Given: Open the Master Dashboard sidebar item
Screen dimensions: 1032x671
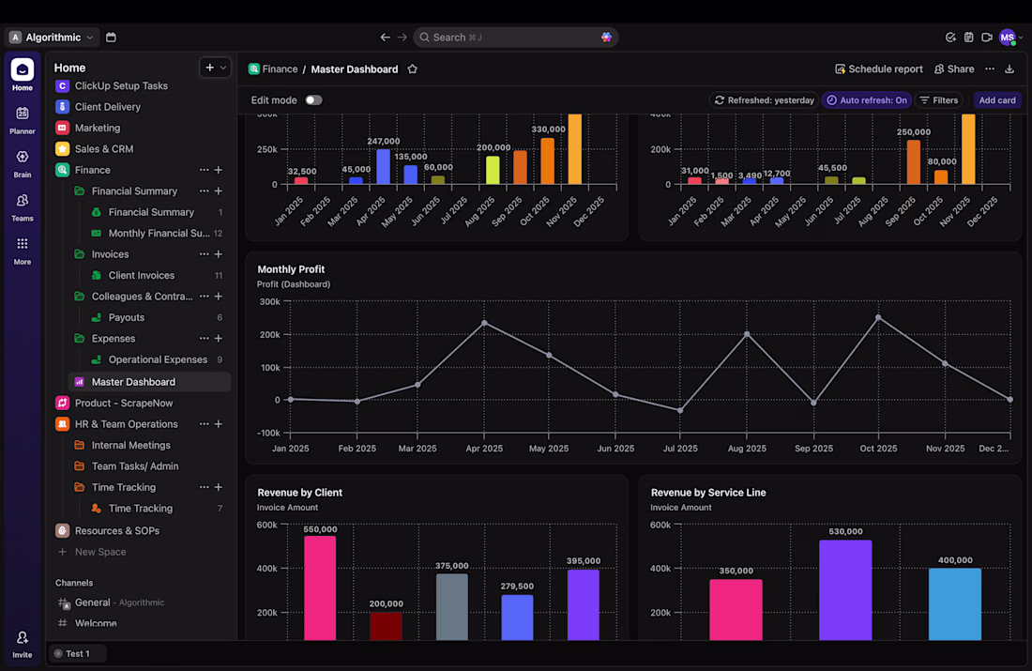Looking at the screenshot, I should click(149, 382).
